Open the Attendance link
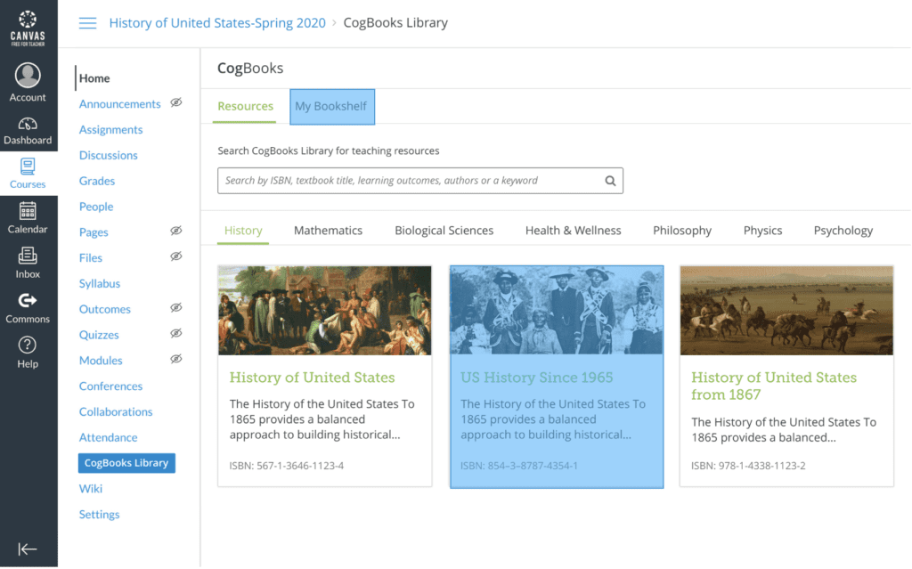912x569 pixels. (108, 437)
